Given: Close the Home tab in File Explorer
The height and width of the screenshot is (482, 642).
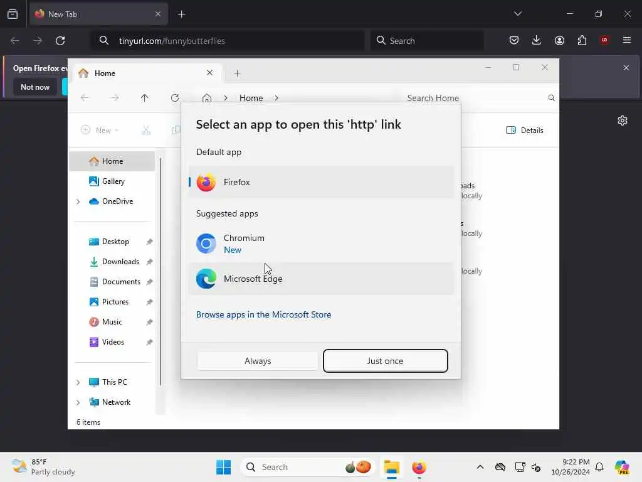Looking at the screenshot, I should (209, 73).
